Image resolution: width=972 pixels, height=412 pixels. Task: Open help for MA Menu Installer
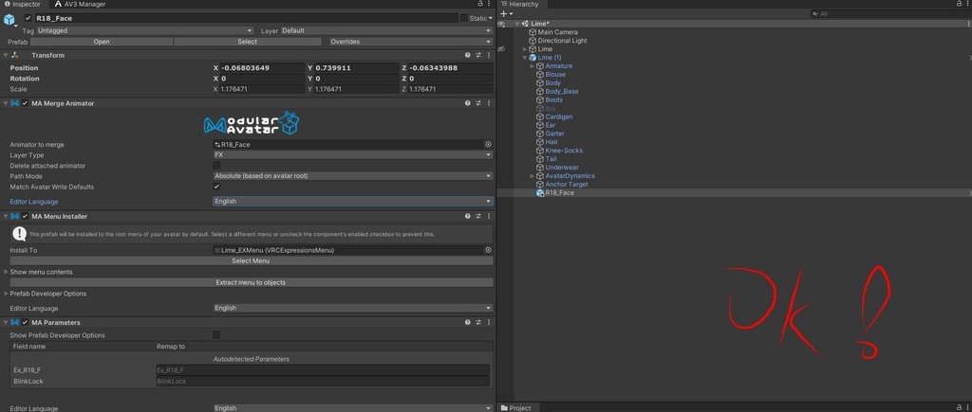[467, 217]
